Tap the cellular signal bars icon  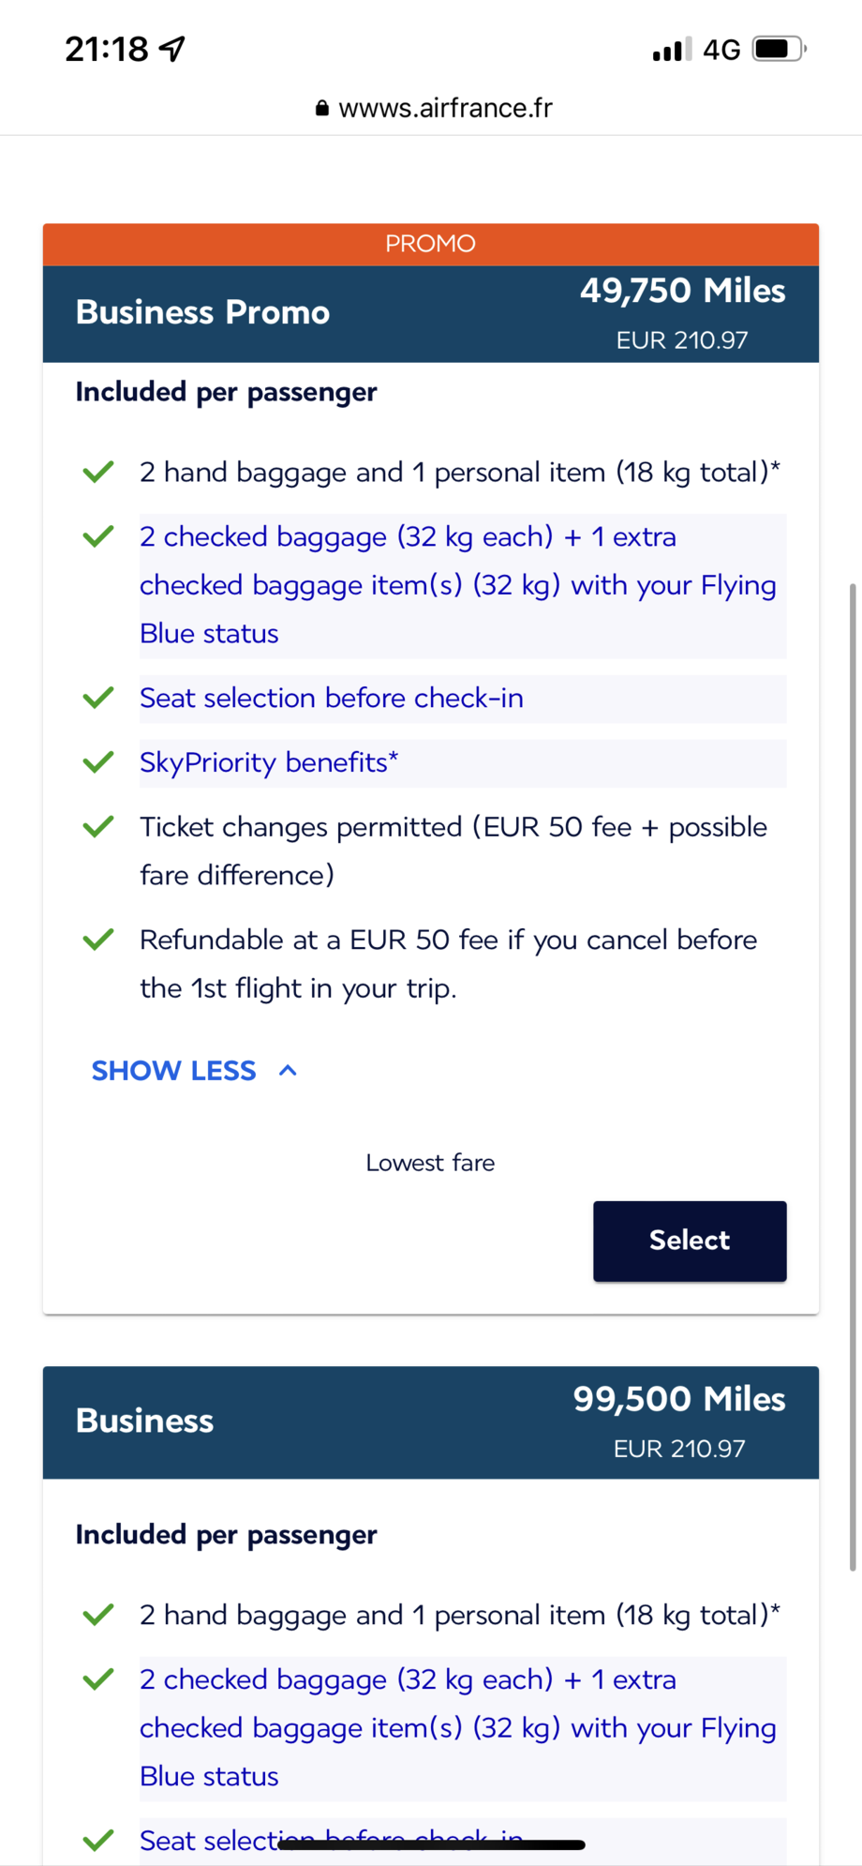[672, 50]
